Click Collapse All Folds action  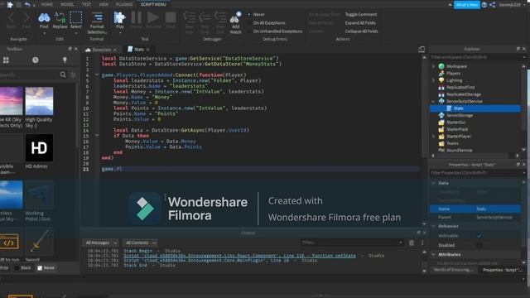click(361, 31)
